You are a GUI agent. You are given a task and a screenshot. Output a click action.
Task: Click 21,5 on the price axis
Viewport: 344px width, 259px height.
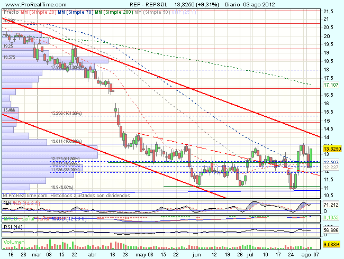[x=328, y=12]
